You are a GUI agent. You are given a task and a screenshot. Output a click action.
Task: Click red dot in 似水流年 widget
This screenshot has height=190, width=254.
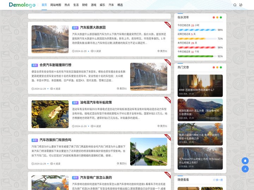pos(214,18)
